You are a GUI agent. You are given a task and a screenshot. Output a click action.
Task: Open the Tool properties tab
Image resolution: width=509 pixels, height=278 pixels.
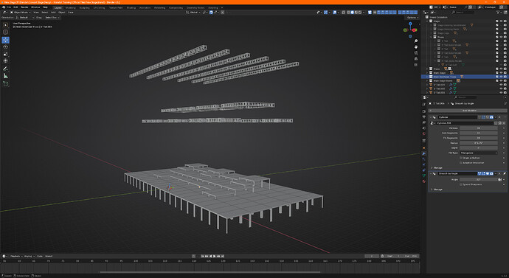424,104
